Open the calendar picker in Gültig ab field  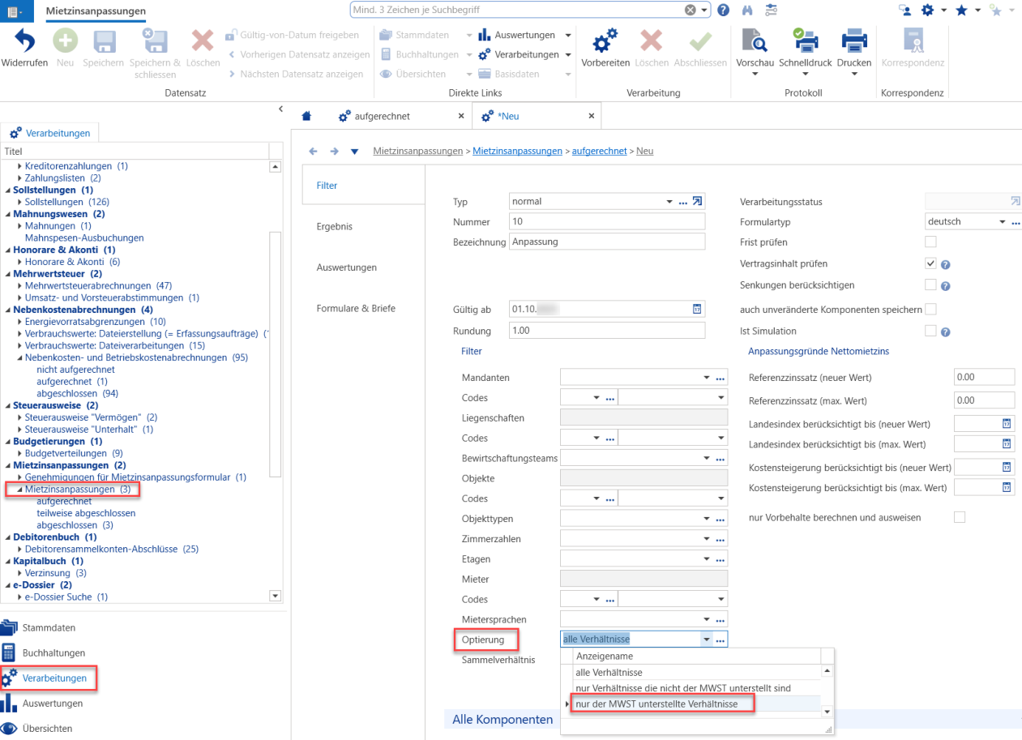(x=696, y=309)
